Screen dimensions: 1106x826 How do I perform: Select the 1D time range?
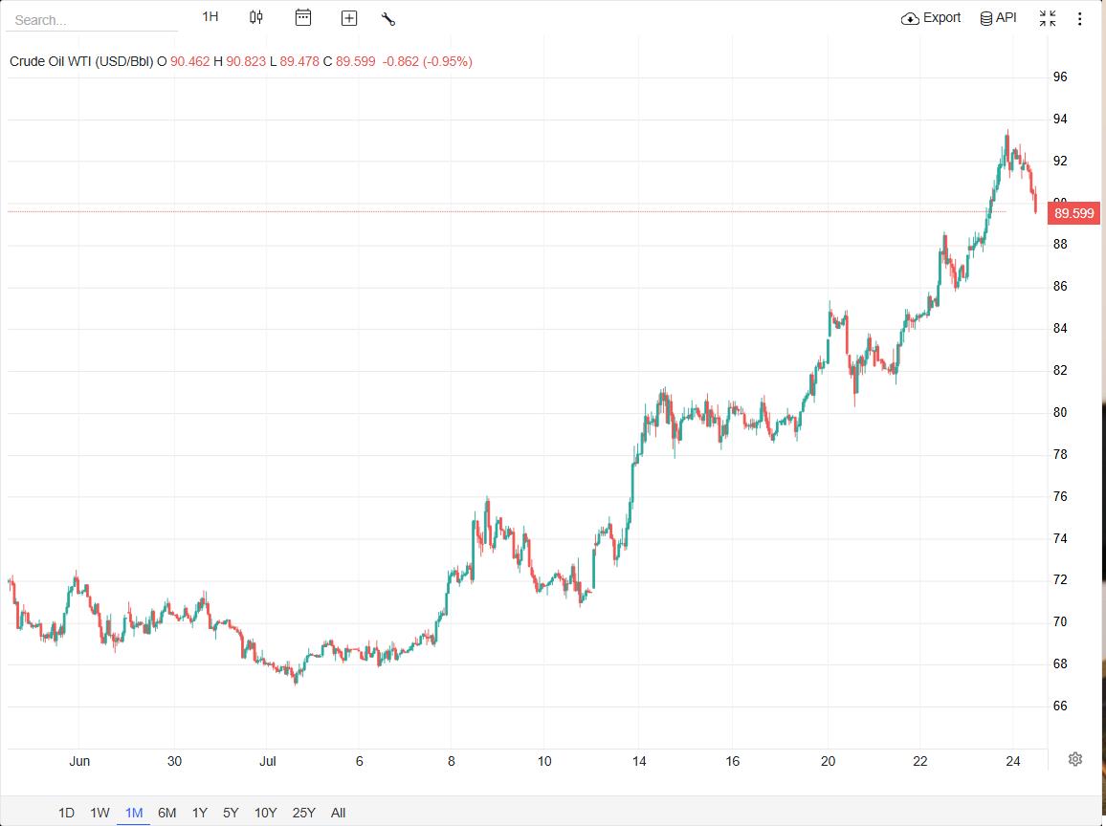point(66,813)
